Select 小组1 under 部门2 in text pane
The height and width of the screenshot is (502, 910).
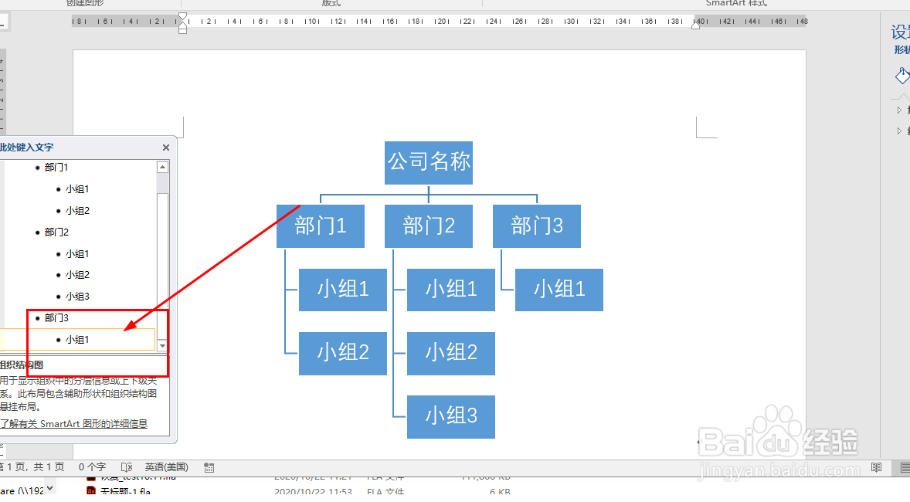(x=77, y=254)
